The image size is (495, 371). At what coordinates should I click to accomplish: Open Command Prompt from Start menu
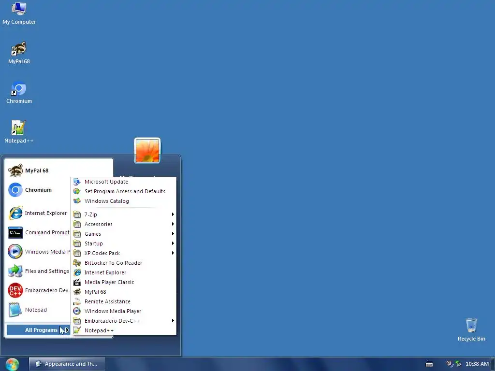point(38,232)
